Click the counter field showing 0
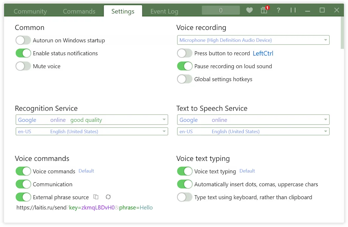 [221, 11]
